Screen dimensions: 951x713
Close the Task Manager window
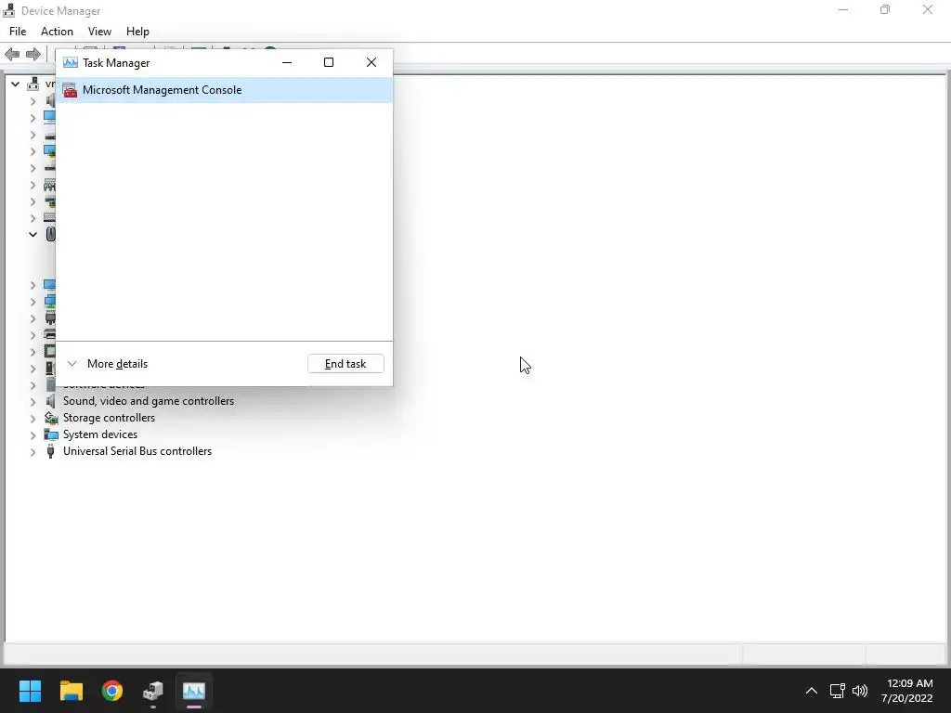pos(371,62)
